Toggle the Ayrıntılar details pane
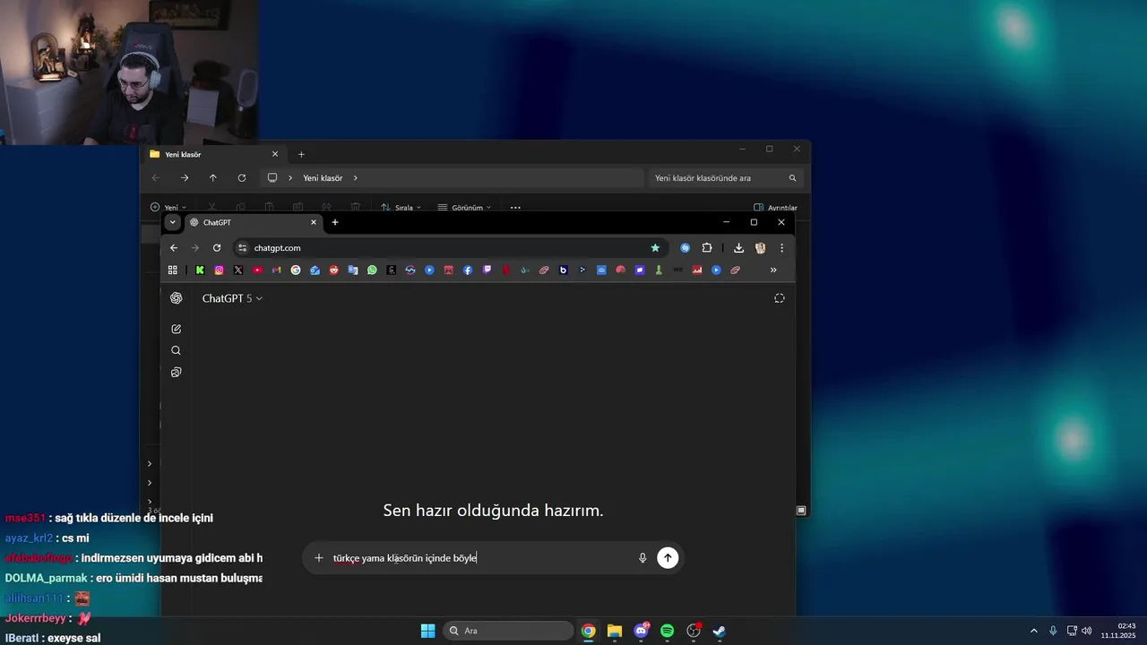Image resolution: width=1147 pixels, height=645 pixels. (775, 207)
